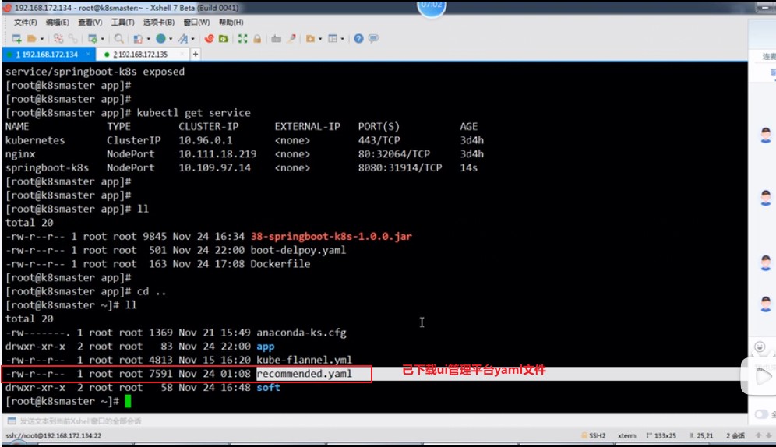This screenshot has width=776, height=447.
Task: Open the 工具(T) menu
Action: (x=122, y=23)
